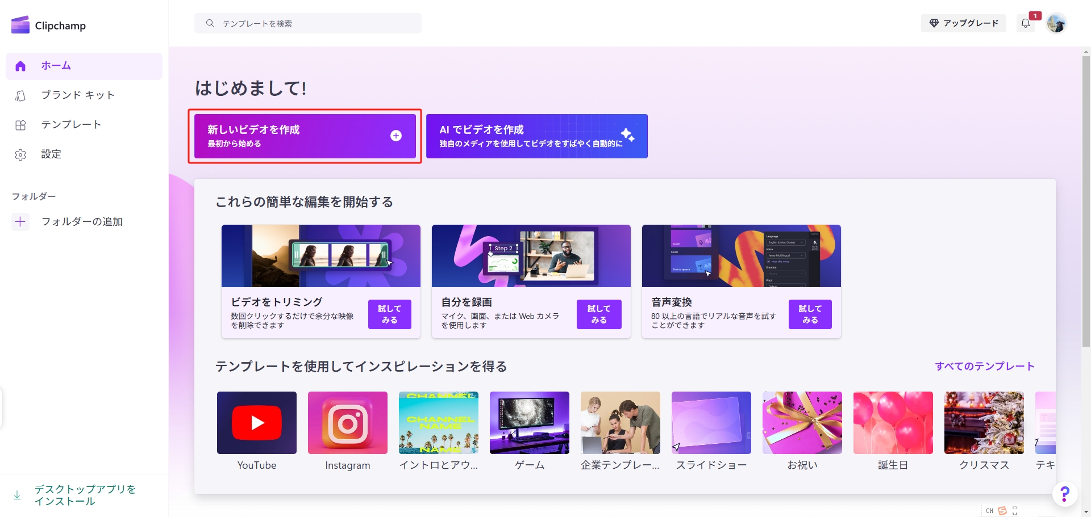The image size is (1091, 517).
Task: Click the orange Snagit icon in system tray
Action: 1001,510
